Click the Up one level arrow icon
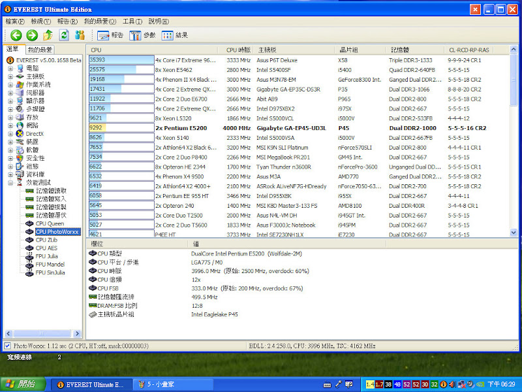This screenshot has height=392, width=522. tap(48, 35)
